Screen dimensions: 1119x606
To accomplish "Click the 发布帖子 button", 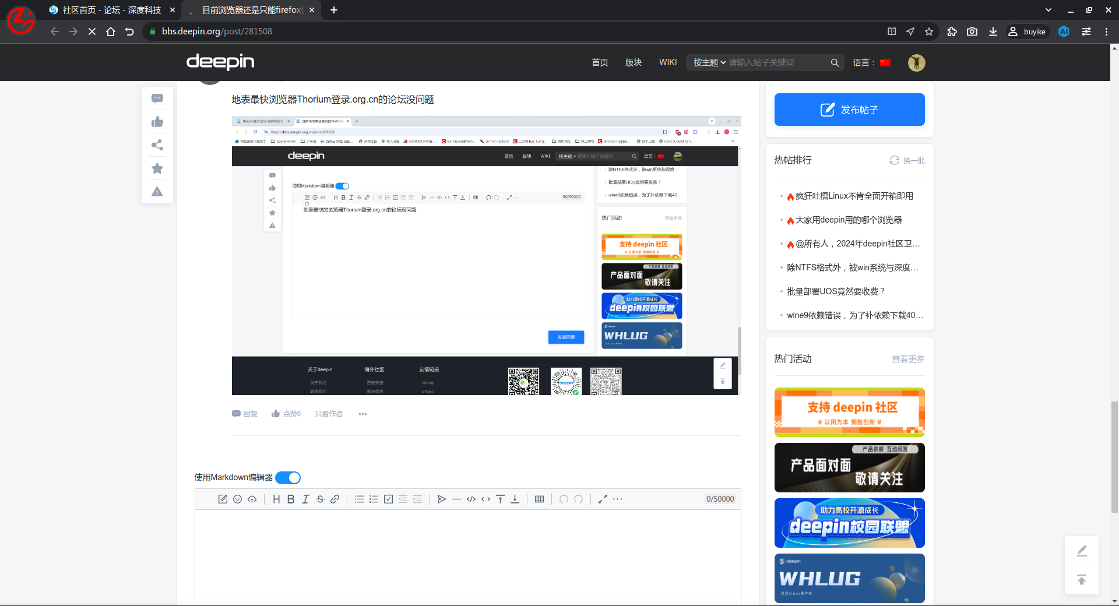I will [x=849, y=110].
